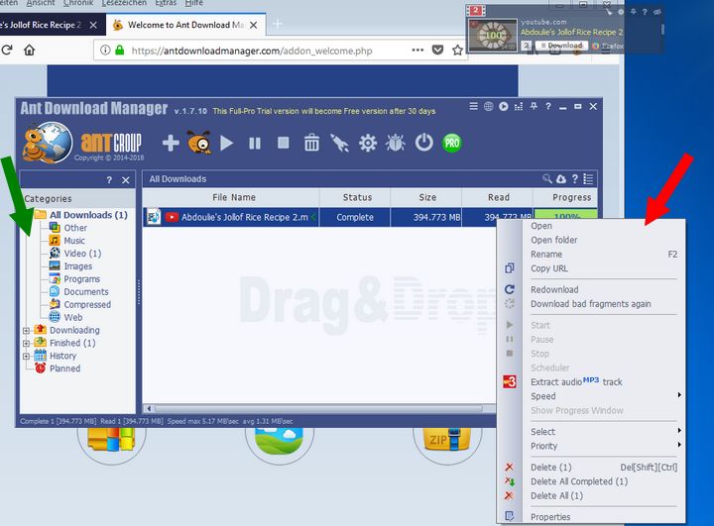This screenshot has height=526, width=714.
Task: Select the Images category
Action: pyautogui.click(x=78, y=266)
